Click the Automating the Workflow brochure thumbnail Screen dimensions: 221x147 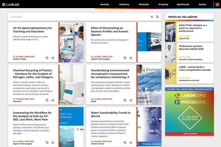(x=71, y=127)
